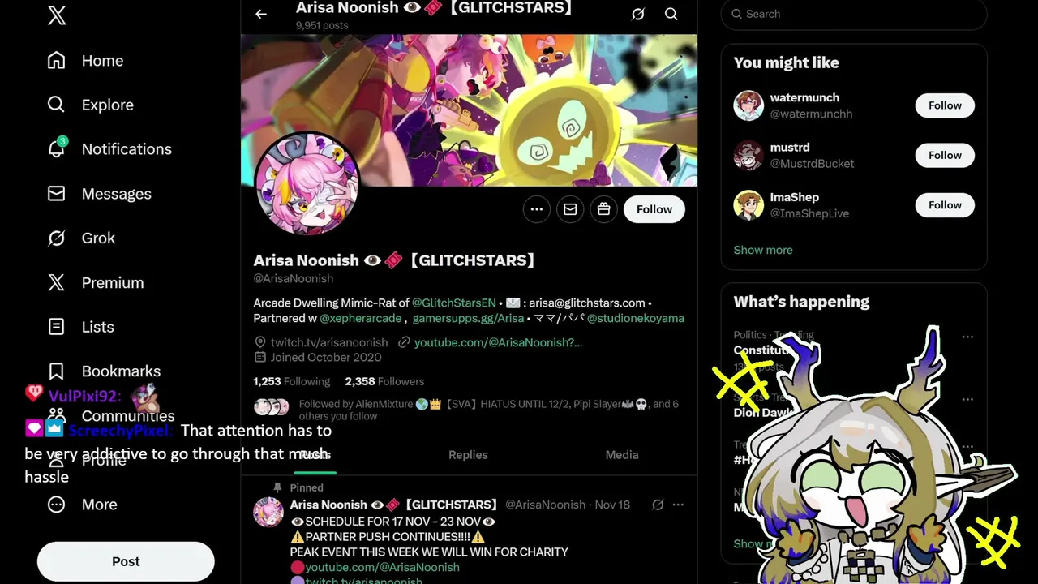Image resolution: width=1038 pixels, height=584 pixels.
Task: Click the Search input field
Action: click(x=854, y=14)
